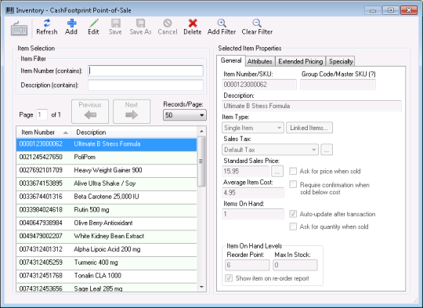Open the Item Type dropdown

pos(253,128)
